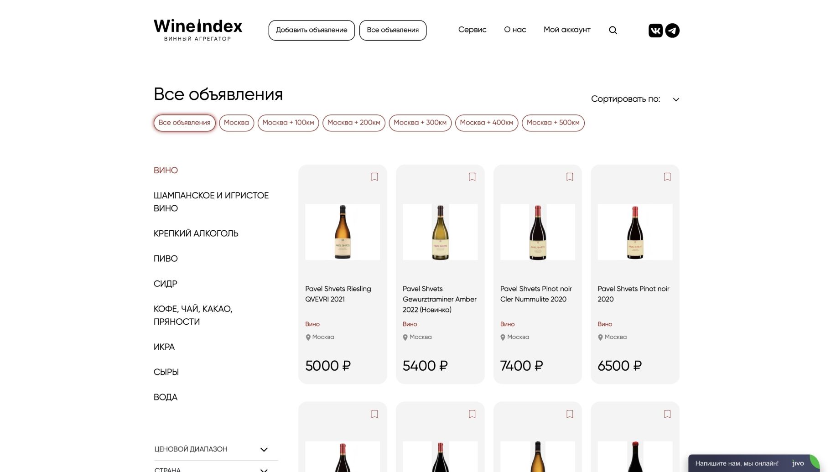The width and height of the screenshot is (831, 472).
Task: Open КРЕПКИЙ АЛКОГОЛЬ category
Action: click(x=196, y=233)
